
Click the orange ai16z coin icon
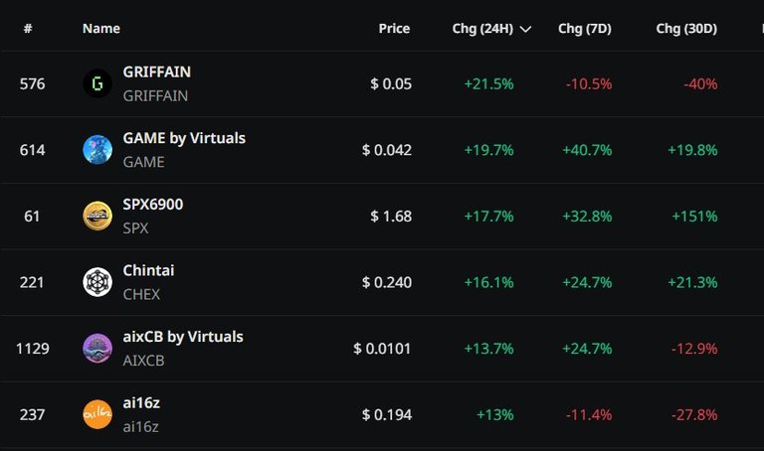tap(97, 414)
